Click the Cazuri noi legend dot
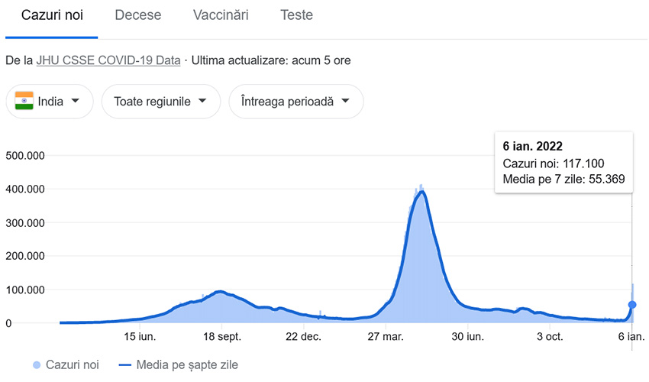 (x=37, y=365)
